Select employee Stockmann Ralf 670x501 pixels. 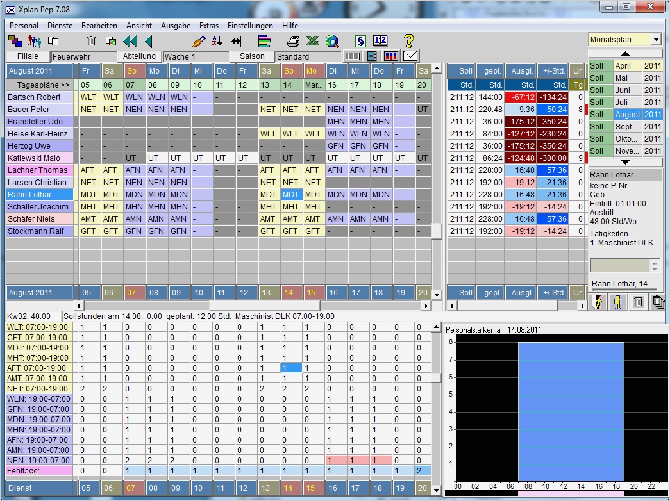39,231
